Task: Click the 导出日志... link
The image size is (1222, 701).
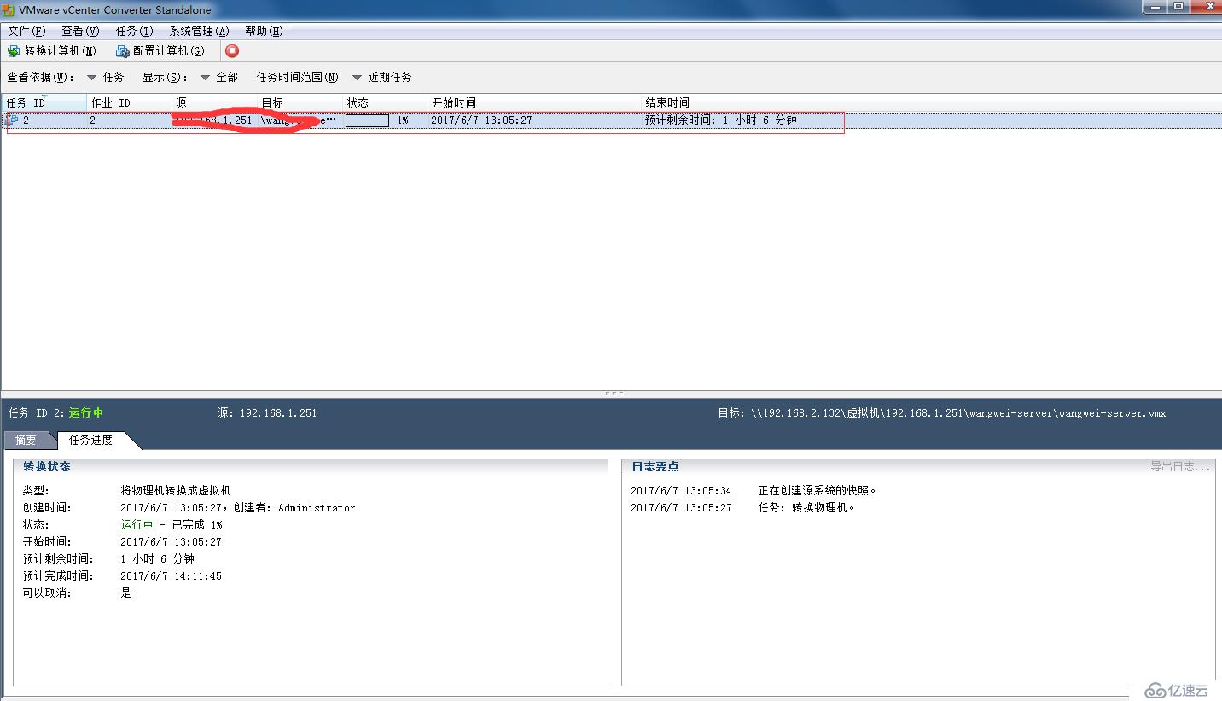Action: pyautogui.click(x=1180, y=466)
